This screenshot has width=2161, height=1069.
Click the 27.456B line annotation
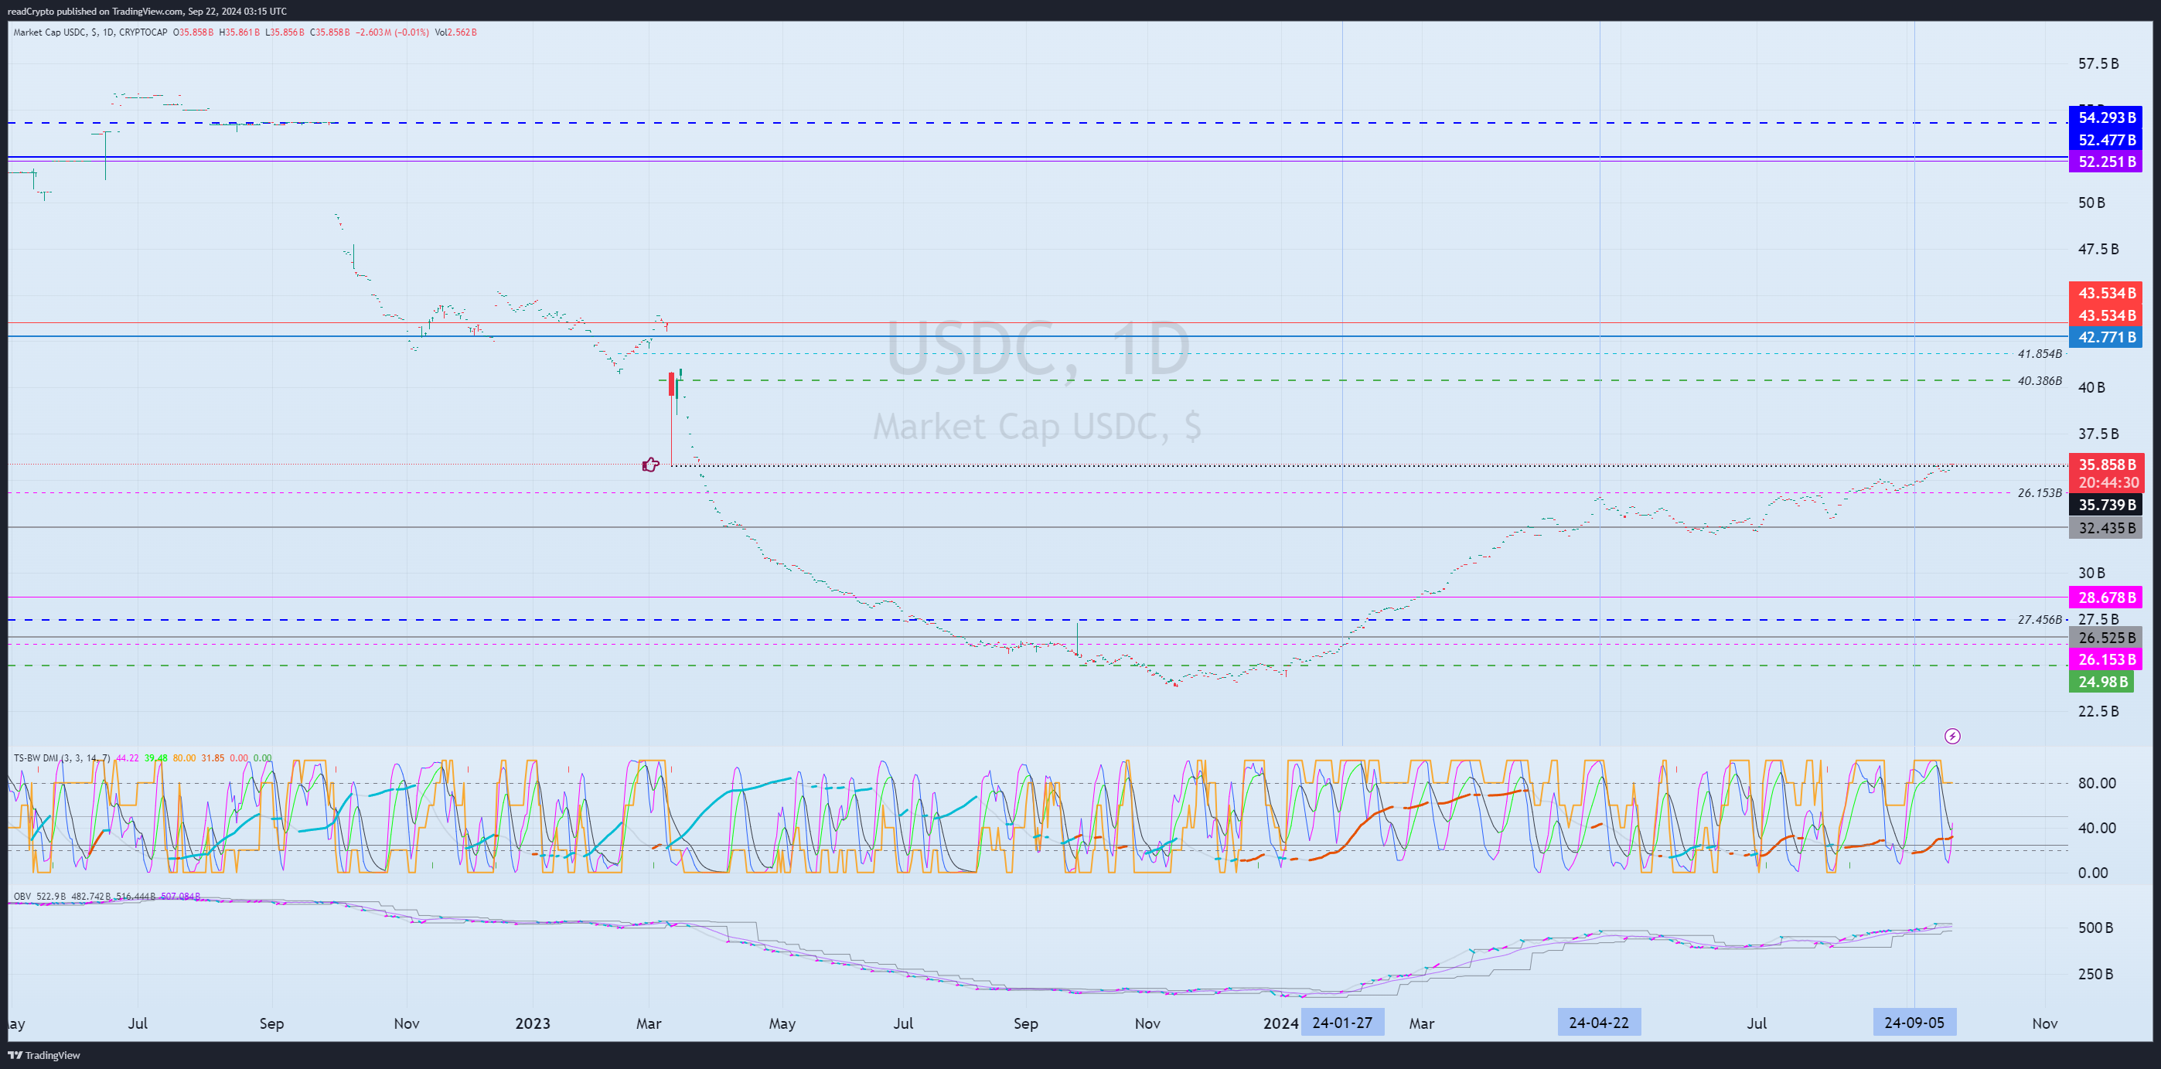(2040, 620)
